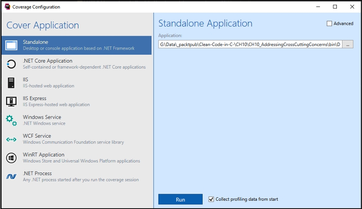Uncheck Collect profiling data from start
This screenshot has height=209, width=362.
(x=212, y=199)
